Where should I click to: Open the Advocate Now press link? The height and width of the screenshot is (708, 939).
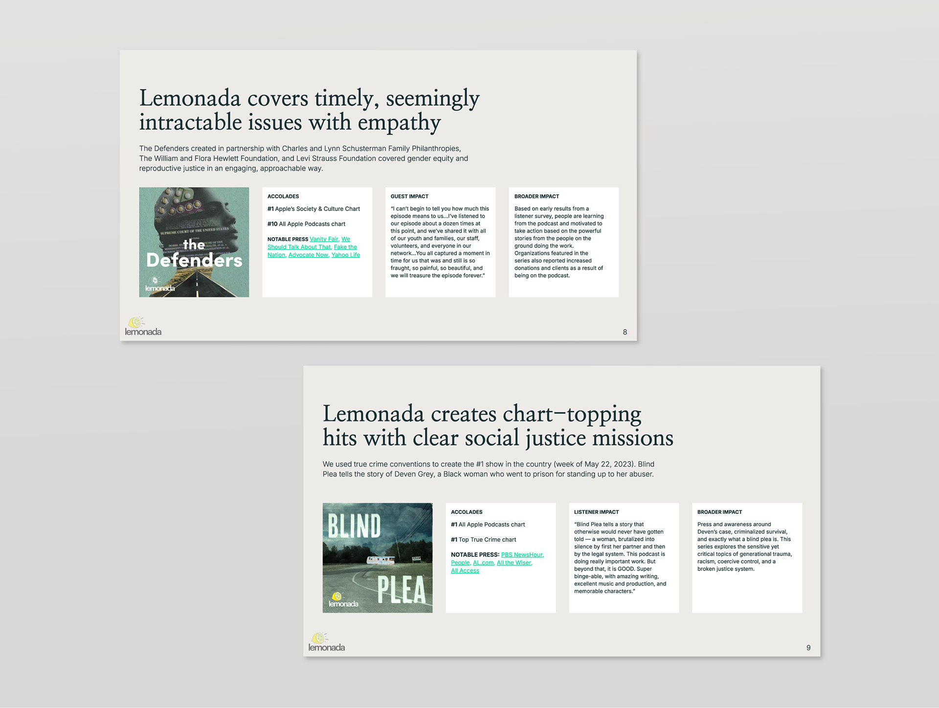click(308, 255)
